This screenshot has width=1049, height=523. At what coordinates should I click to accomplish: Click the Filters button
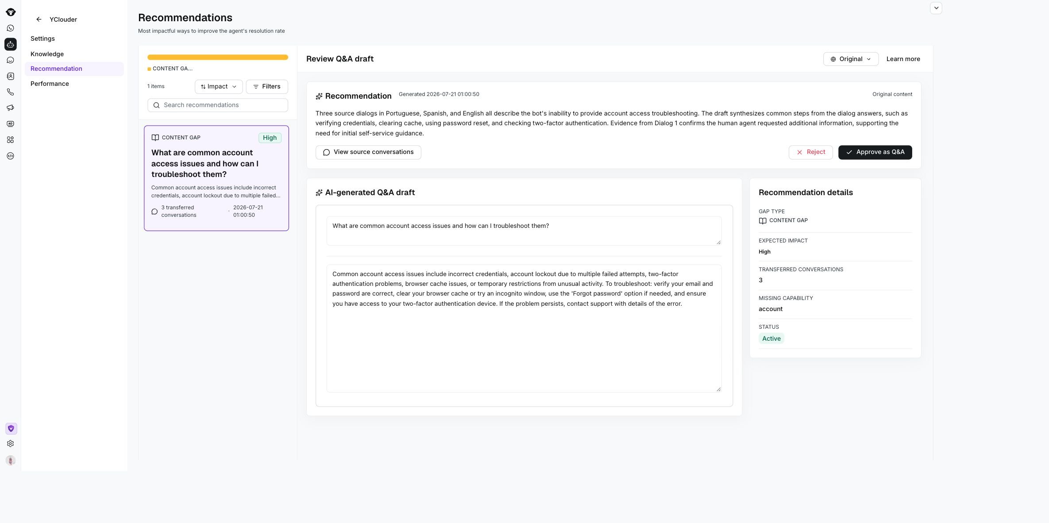(266, 87)
